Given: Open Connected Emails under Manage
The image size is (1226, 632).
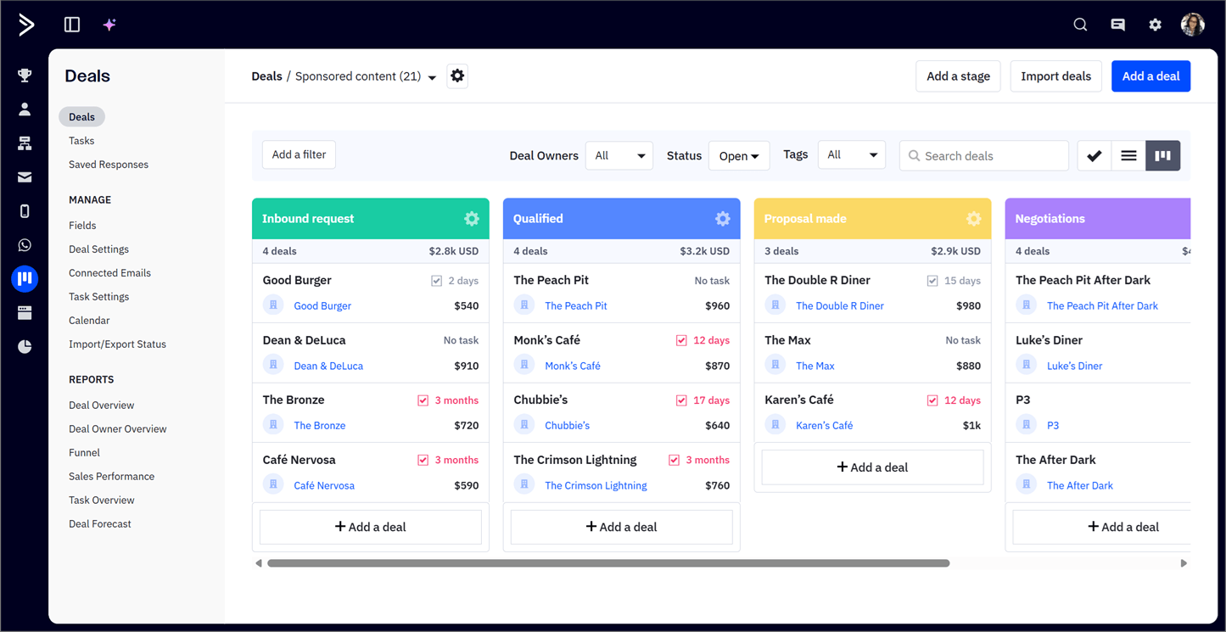Looking at the screenshot, I should (110, 273).
